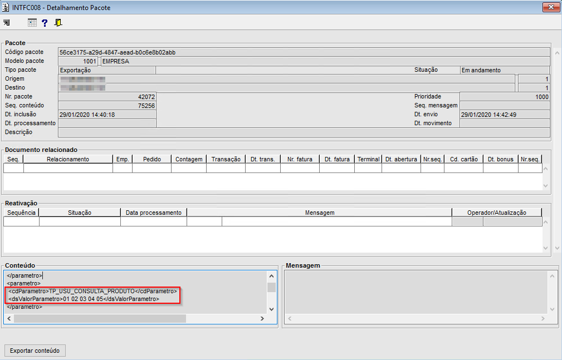The width and height of the screenshot is (562, 360).
Task: Click the Dt. bonus column header
Action: tap(500, 159)
